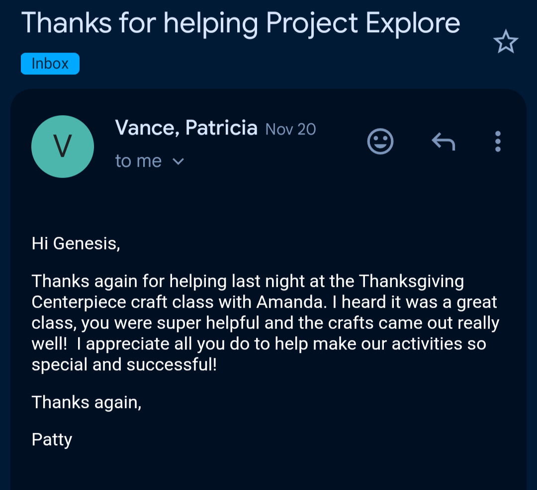Screen dimensions: 537x490
Task: Click "Project Explore" in the subject title
Action: [x=363, y=23]
